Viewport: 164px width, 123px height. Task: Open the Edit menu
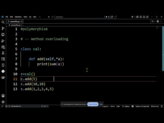(x=11, y=17)
